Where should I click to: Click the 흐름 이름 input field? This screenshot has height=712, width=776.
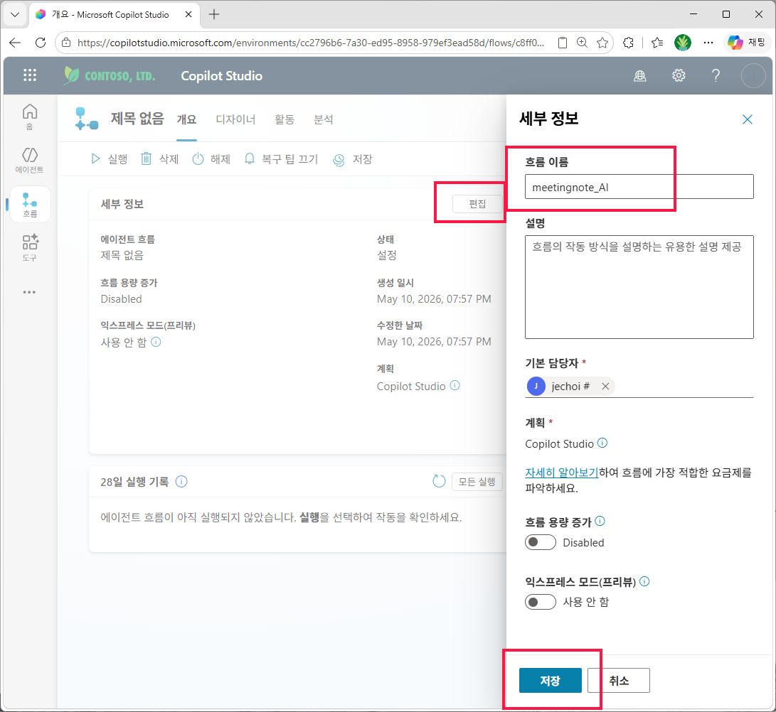[x=639, y=187]
